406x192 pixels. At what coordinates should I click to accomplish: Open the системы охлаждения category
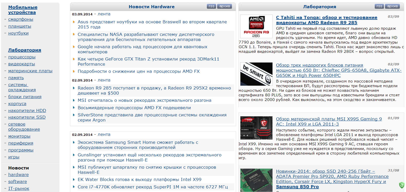[x=22, y=87]
